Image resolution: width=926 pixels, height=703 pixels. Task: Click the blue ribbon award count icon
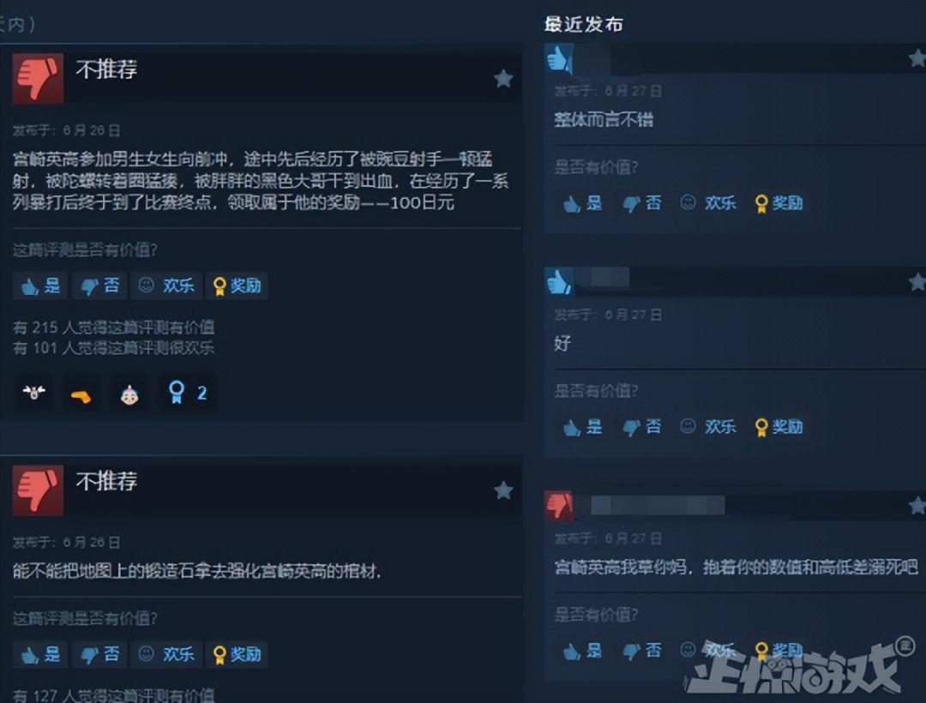tap(187, 393)
